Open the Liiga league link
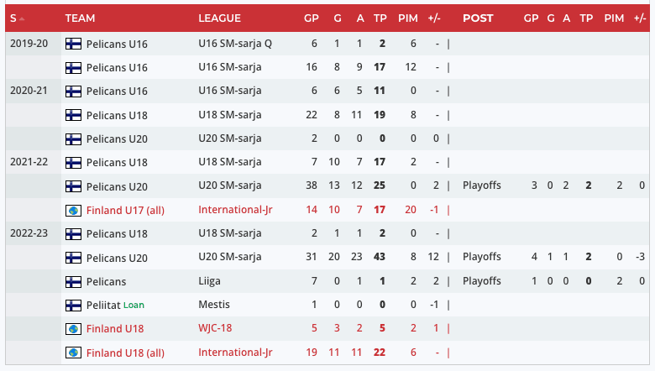Screen dimensions: 655x371 tap(210, 281)
